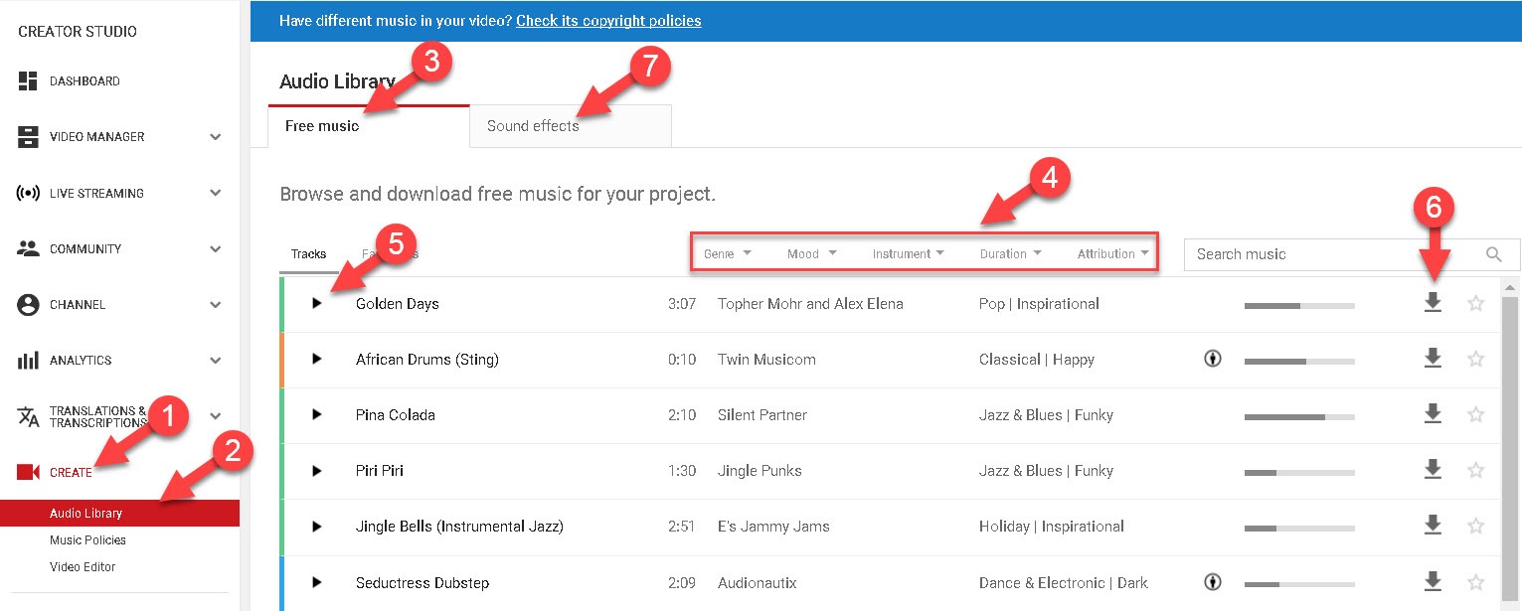1522x611 pixels.
Task: Switch to the Sound effects tab
Action: tap(532, 125)
